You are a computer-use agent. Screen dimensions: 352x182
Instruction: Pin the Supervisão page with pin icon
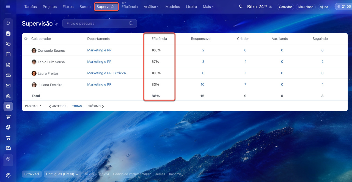[x=56, y=24]
